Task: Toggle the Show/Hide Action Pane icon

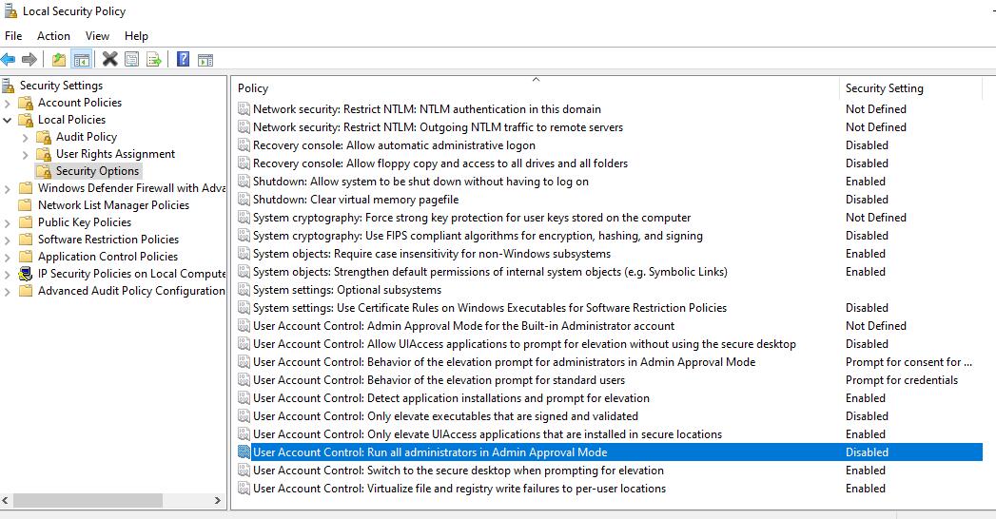Action: [x=205, y=60]
